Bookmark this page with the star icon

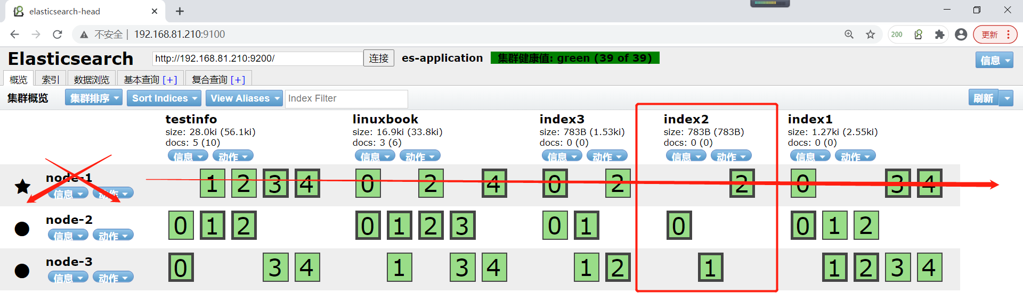click(871, 35)
